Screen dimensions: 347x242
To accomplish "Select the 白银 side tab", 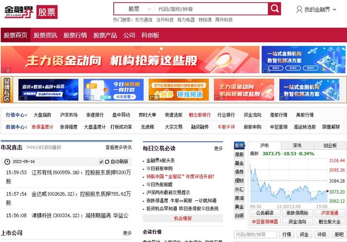I will pyautogui.click(x=239, y=215).
